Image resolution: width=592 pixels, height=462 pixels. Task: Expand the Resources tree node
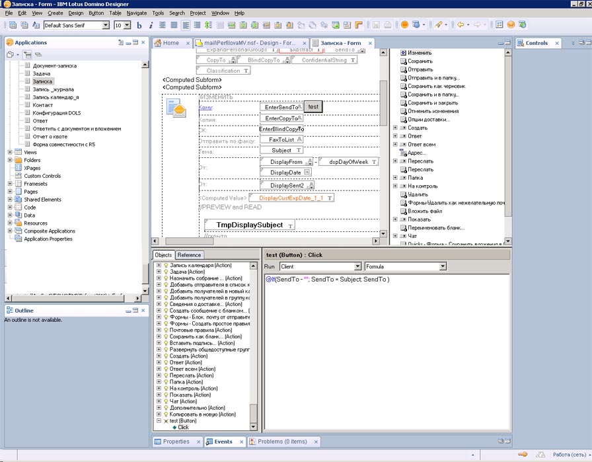click(10, 223)
